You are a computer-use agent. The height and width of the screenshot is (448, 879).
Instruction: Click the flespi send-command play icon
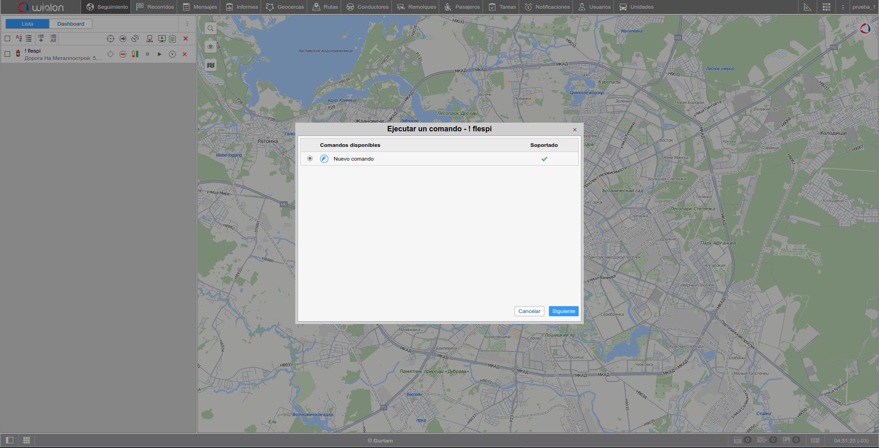click(159, 54)
